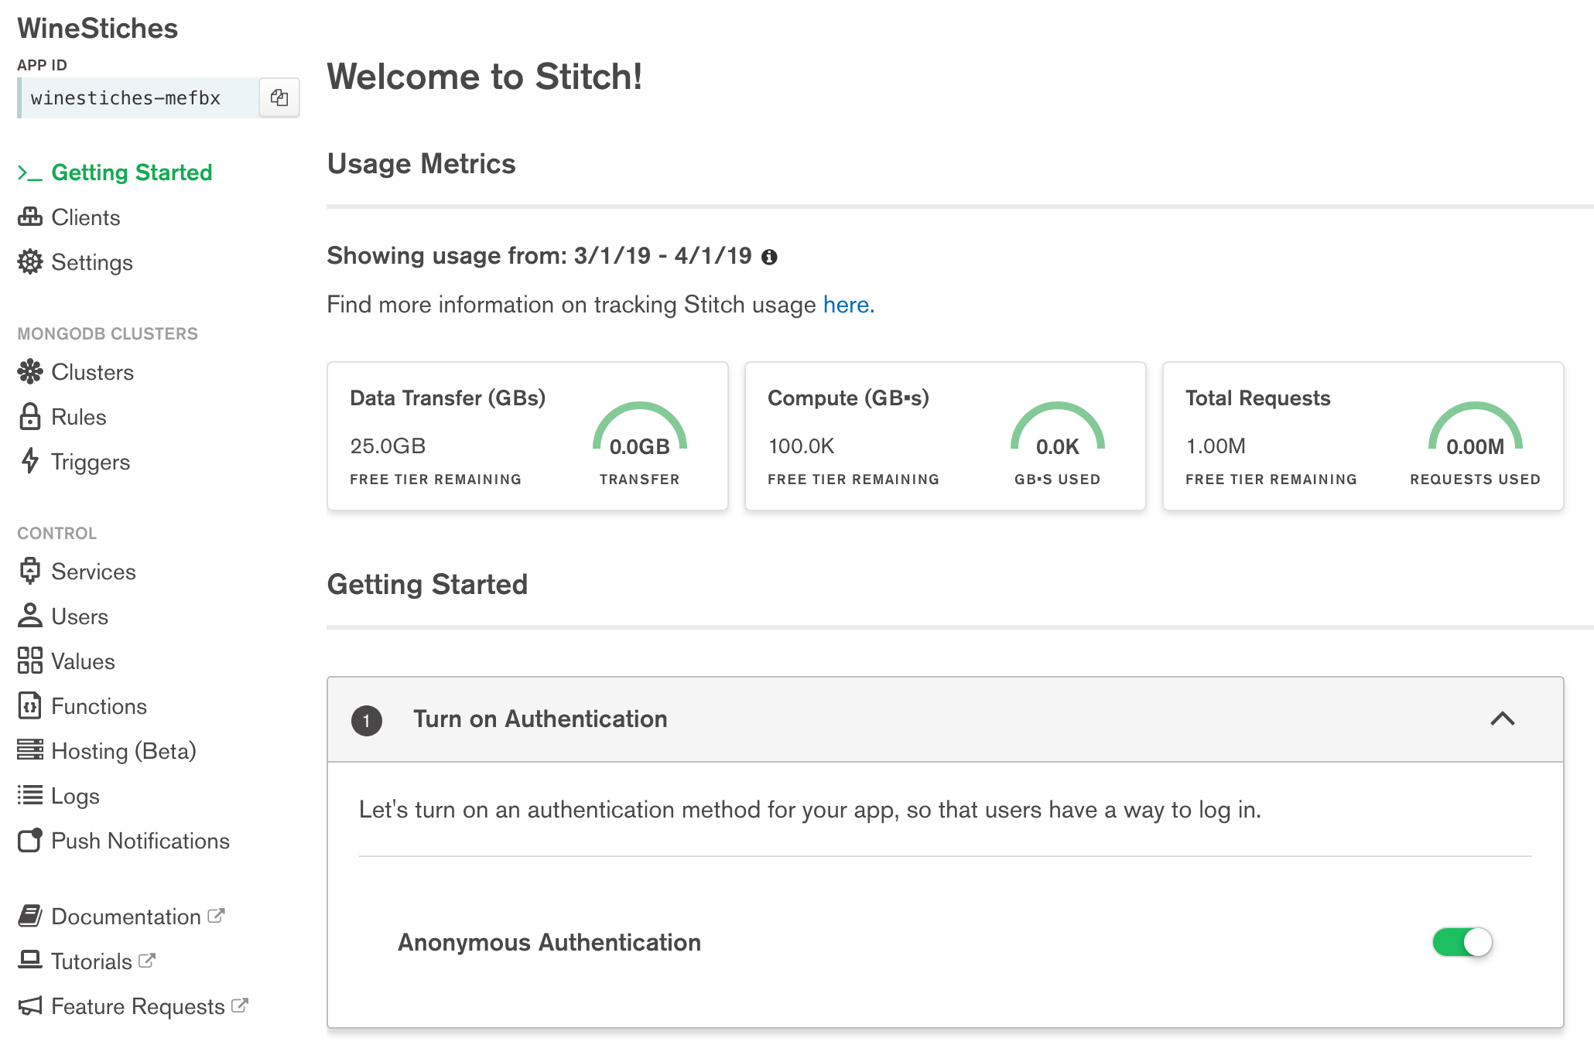The width and height of the screenshot is (1594, 1055).
Task: Click the Turn on Authentication step title
Action: click(x=540, y=719)
